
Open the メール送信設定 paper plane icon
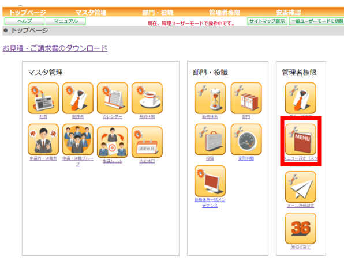click(301, 187)
